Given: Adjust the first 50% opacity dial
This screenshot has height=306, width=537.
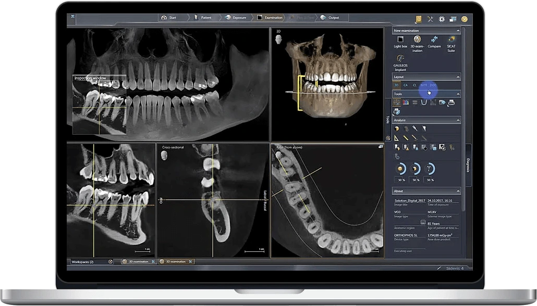Looking at the screenshot, I should click(x=400, y=169).
